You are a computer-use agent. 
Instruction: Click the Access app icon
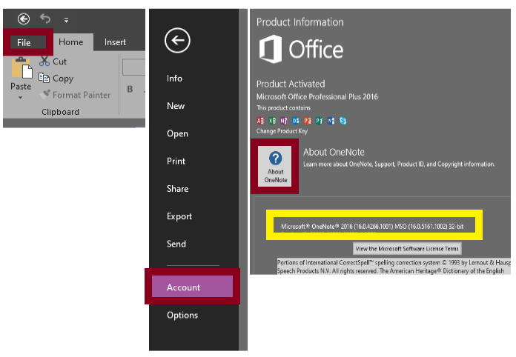click(260, 121)
